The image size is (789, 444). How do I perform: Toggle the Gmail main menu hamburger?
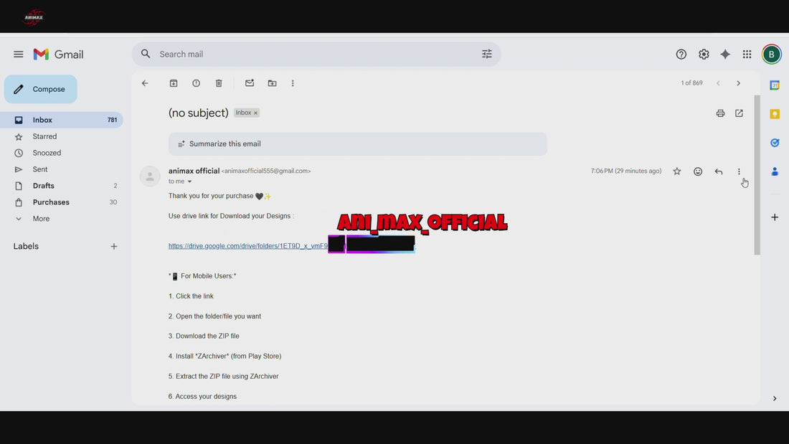click(x=19, y=55)
